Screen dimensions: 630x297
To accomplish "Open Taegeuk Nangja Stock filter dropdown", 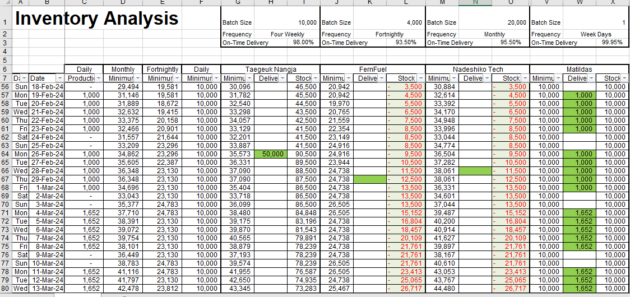I will pyautogui.click(x=316, y=78).
